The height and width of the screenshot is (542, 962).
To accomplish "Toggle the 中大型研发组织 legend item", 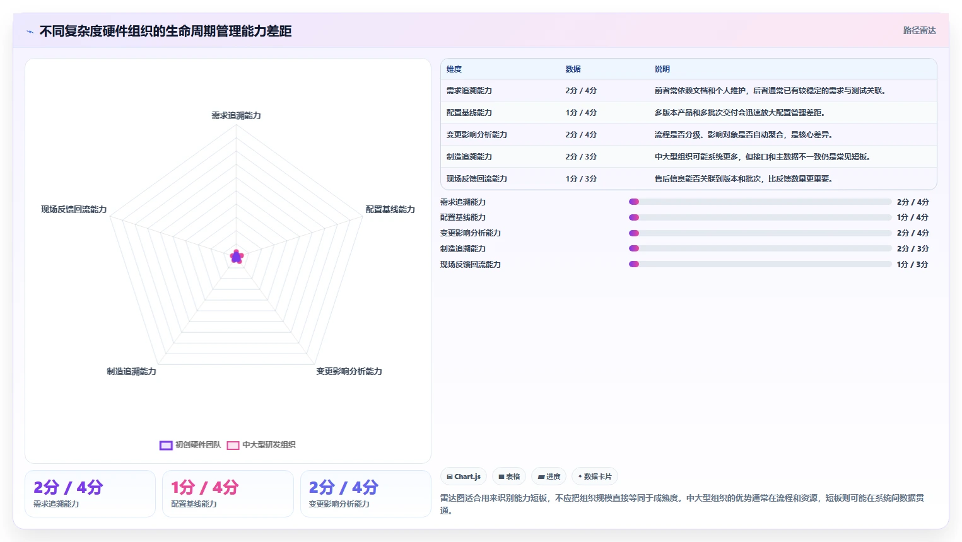I will pos(261,445).
